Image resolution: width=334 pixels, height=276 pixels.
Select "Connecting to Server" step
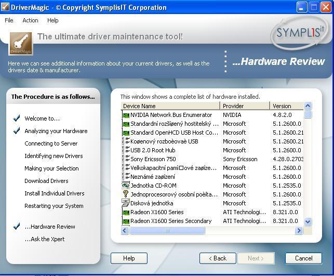[x=51, y=143]
